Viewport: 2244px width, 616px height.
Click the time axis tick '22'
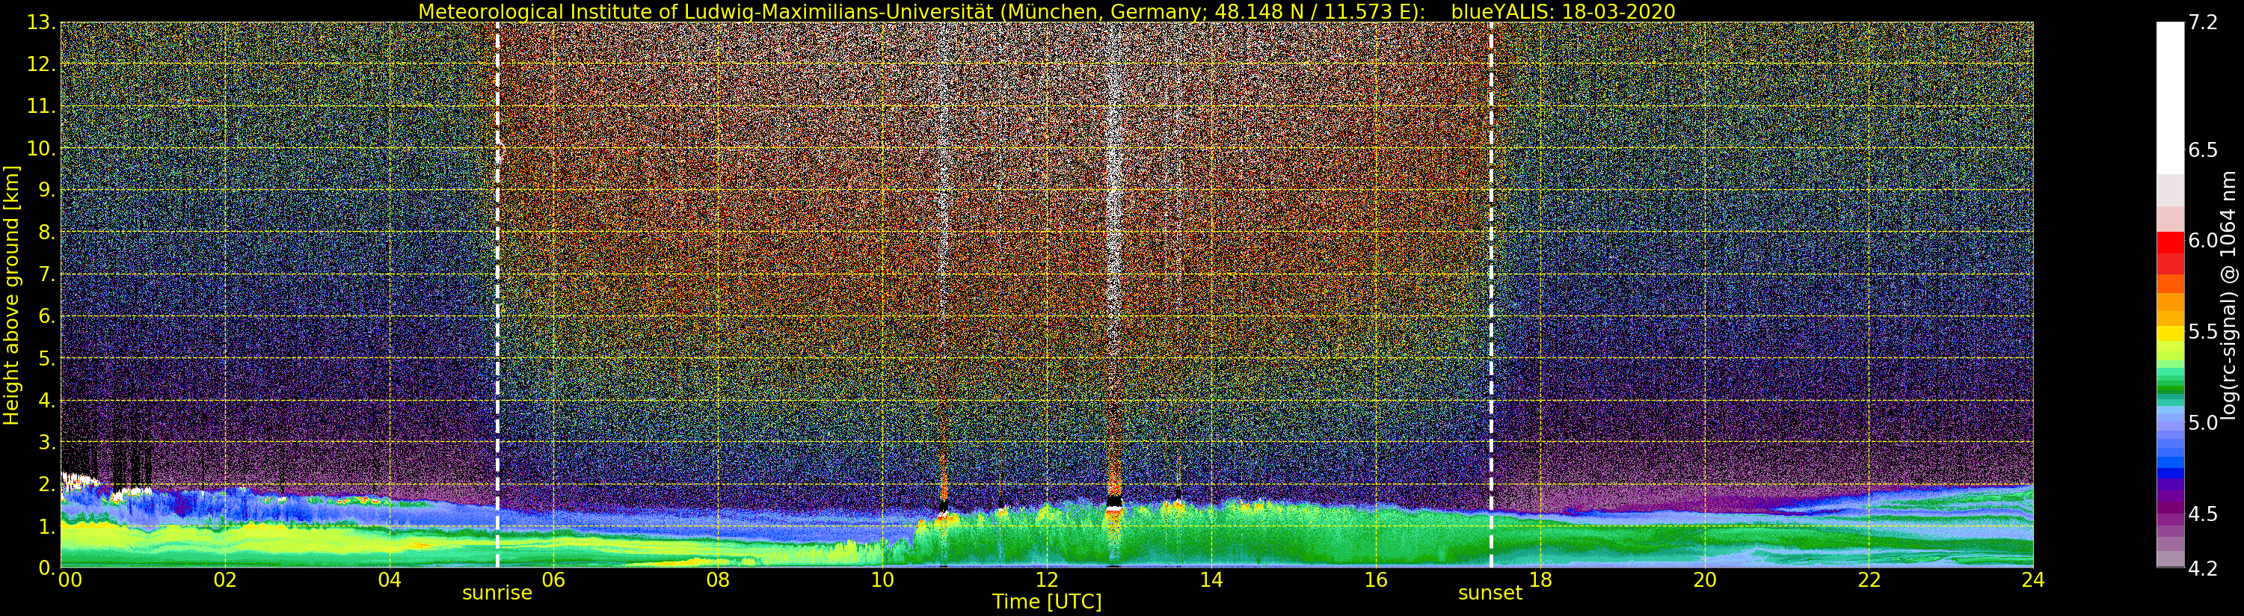click(1869, 580)
